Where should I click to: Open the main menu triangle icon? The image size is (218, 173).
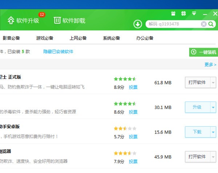[x=194, y=13]
